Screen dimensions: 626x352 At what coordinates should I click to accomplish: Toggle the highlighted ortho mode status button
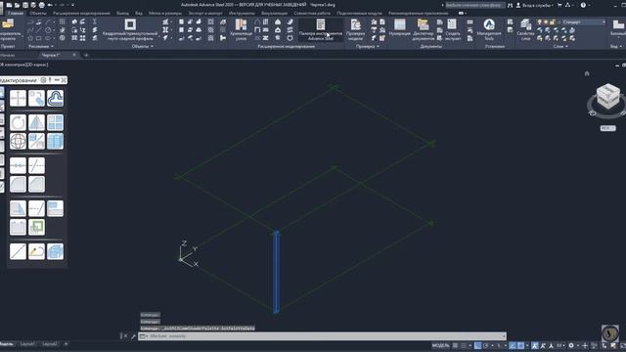(477, 345)
